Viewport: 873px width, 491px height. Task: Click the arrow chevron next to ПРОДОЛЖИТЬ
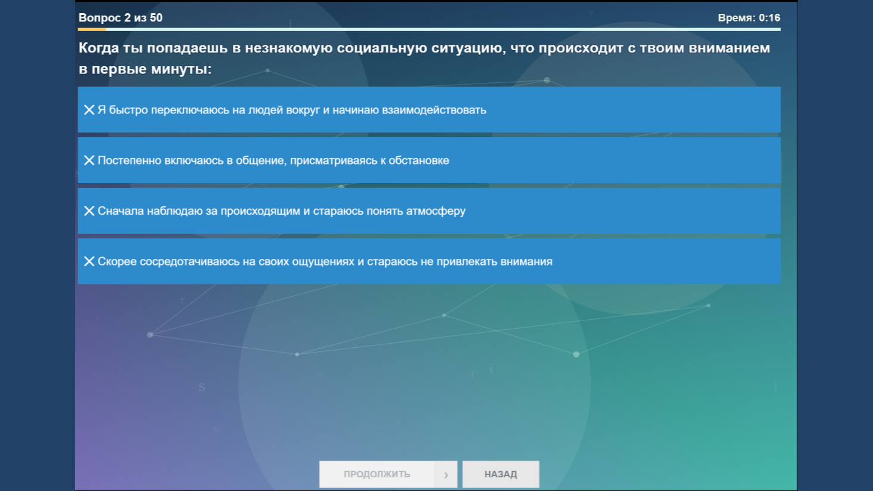coord(446,474)
